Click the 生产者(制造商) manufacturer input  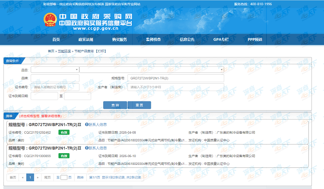coord(176,87)
